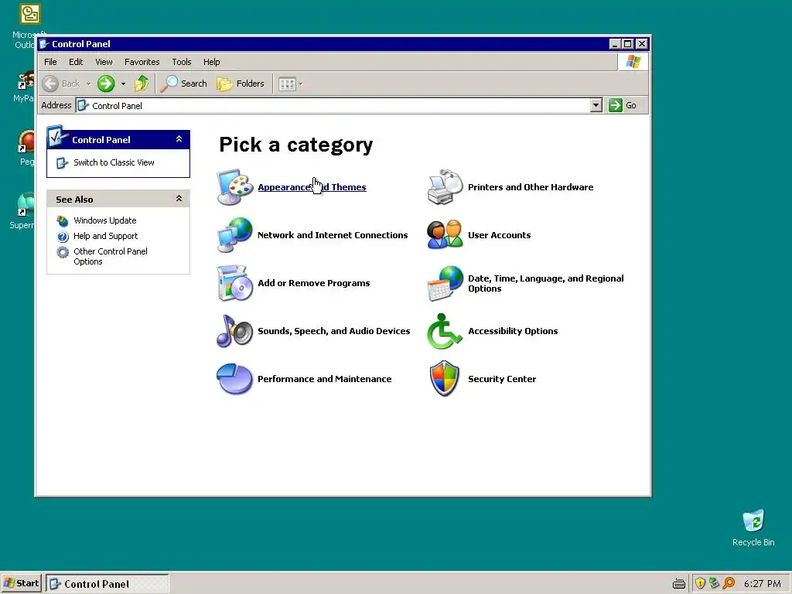The image size is (792, 594).
Task: Click the Accessibility Options link
Action: [513, 331]
